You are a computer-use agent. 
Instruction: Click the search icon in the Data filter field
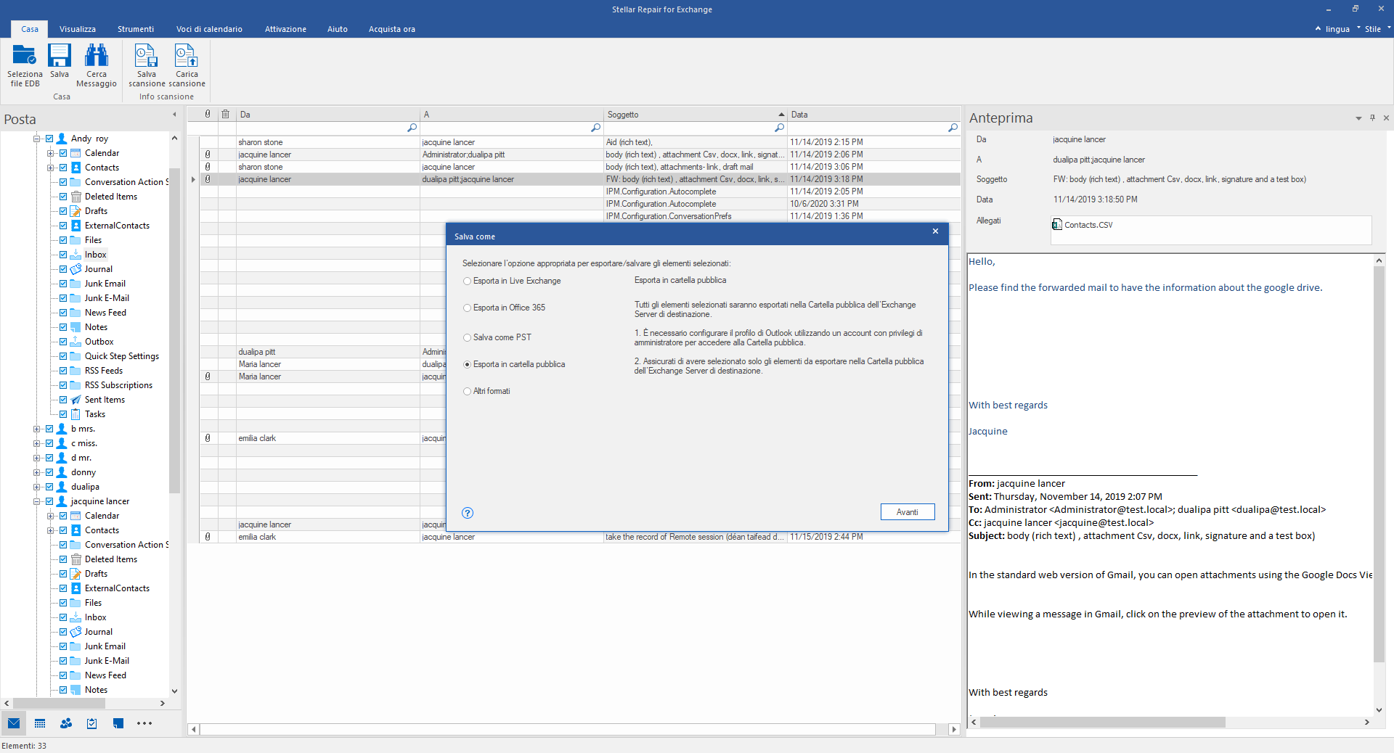[953, 128]
